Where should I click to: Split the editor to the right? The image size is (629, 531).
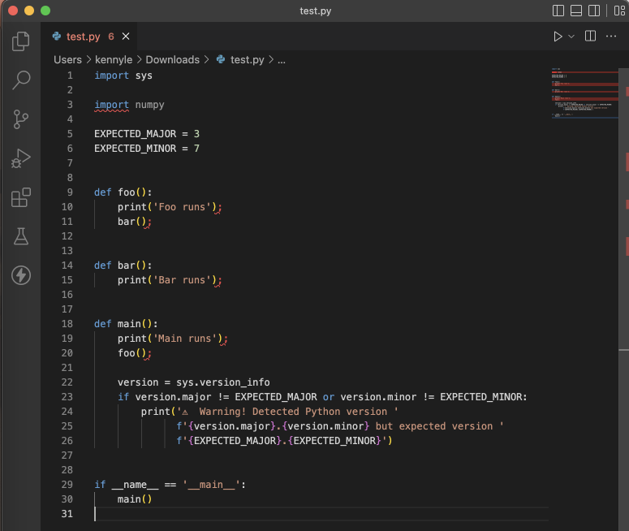590,37
